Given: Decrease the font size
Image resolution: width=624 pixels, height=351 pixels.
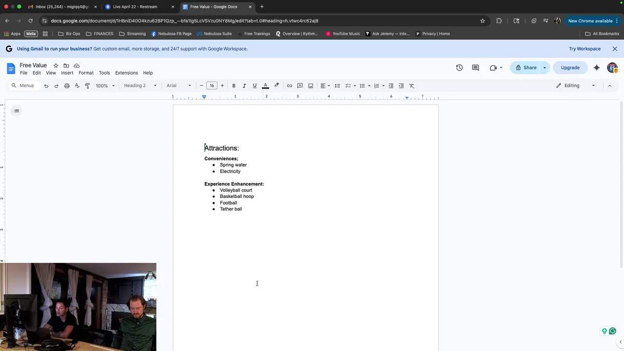Looking at the screenshot, I should pyautogui.click(x=201, y=86).
